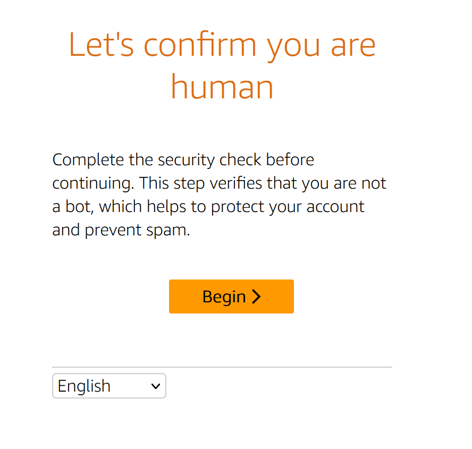Screen dimensions: 472x449
Task: Click the "a bot, which helps to protect" line
Action: tap(208, 207)
